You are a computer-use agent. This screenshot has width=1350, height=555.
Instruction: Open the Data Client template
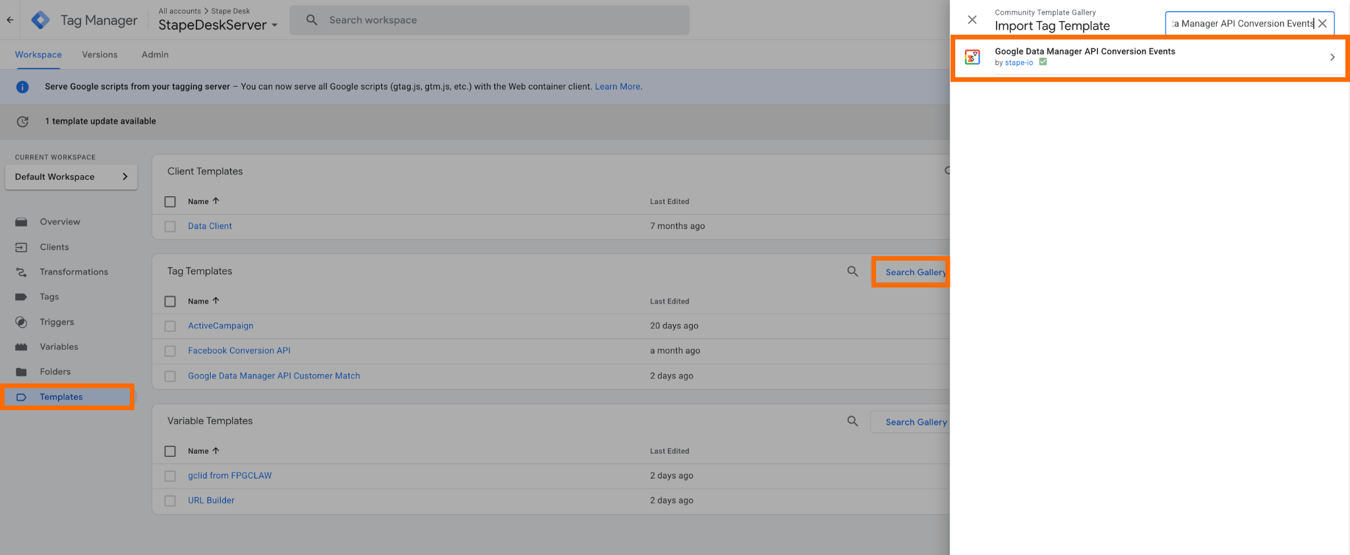[210, 226]
